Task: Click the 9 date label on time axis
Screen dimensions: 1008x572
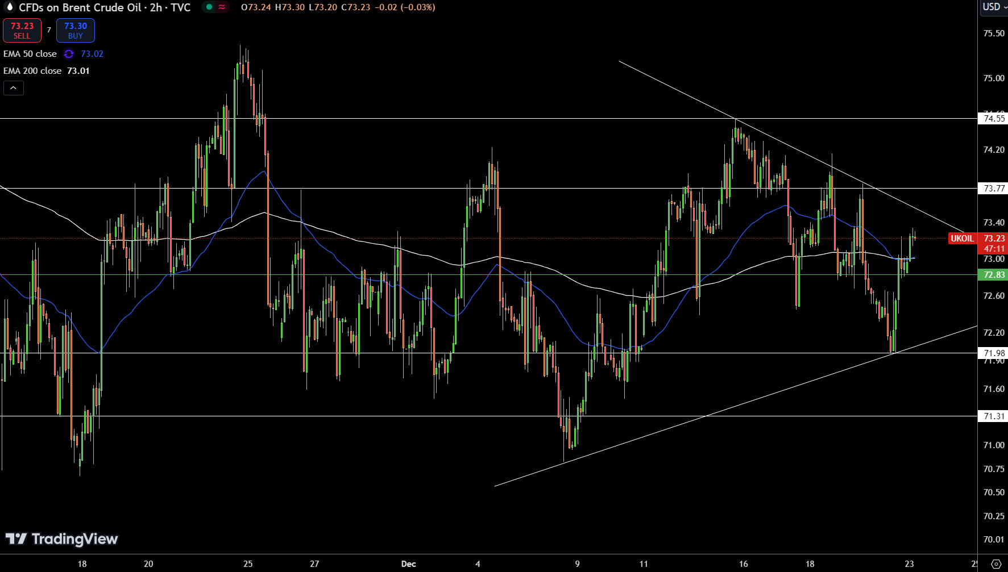Action: [577, 564]
